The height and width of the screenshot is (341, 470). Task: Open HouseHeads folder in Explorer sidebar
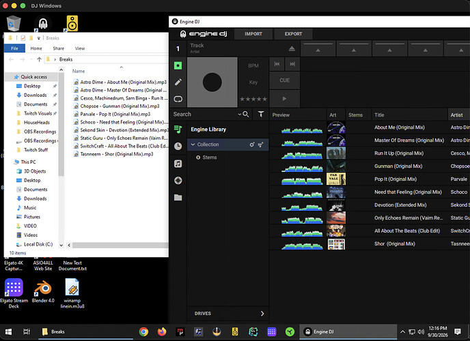pos(37,122)
